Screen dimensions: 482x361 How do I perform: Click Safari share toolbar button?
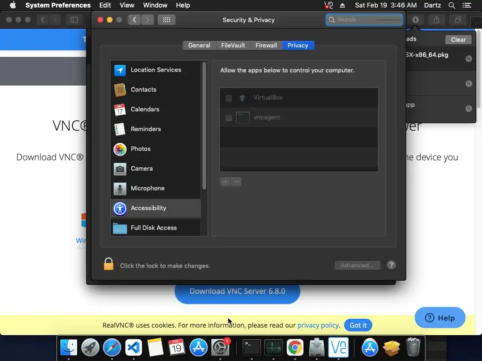[436, 20]
